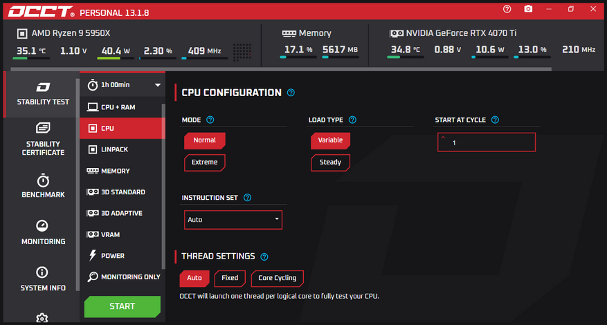Image resolution: width=607 pixels, height=325 pixels.
Task: Open the settings gear in sidebar
Action: pyautogui.click(x=42, y=318)
